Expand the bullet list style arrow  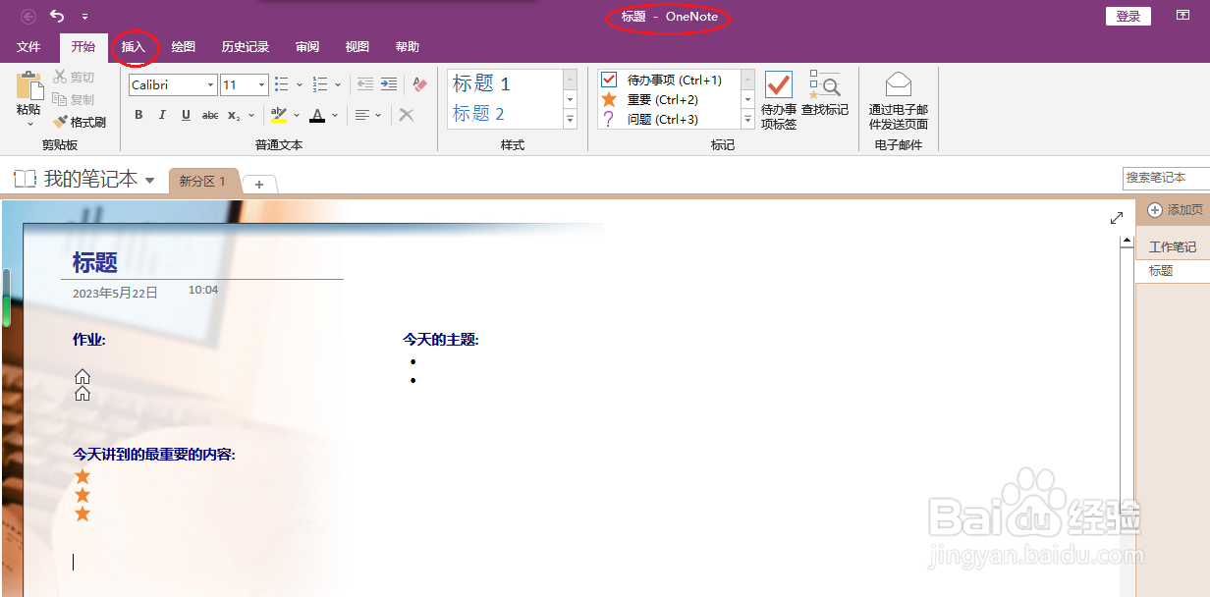(300, 85)
